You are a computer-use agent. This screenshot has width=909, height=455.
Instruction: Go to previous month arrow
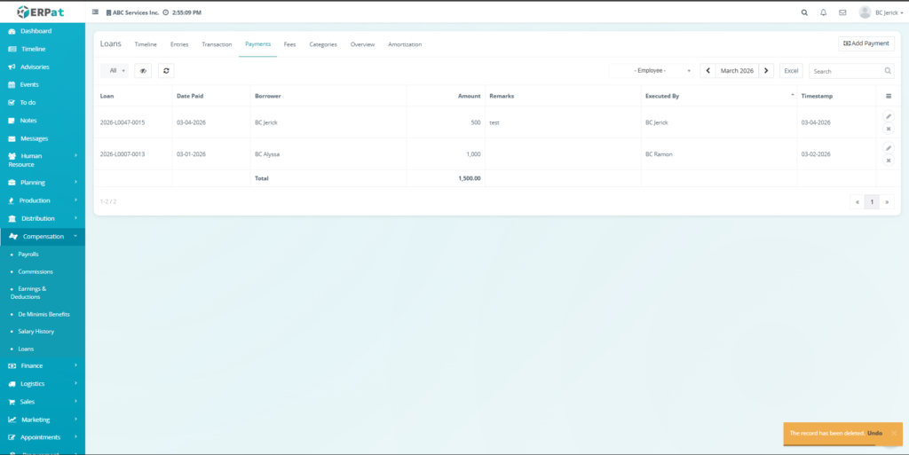point(707,71)
